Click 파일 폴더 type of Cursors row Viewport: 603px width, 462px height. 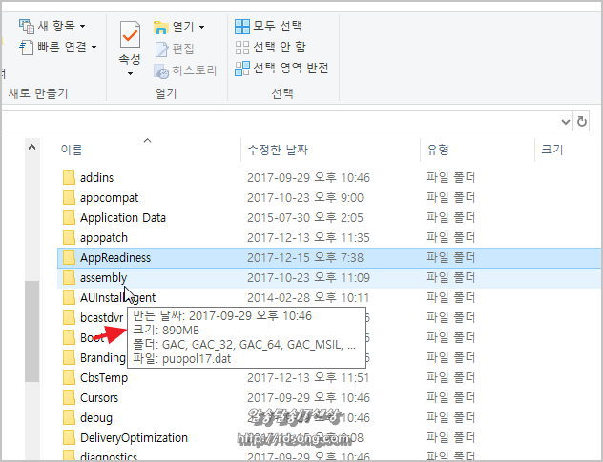point(450,397)
